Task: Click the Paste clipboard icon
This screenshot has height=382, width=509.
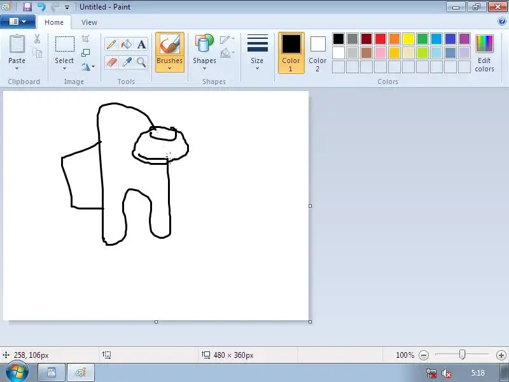Action: point(17,44)
